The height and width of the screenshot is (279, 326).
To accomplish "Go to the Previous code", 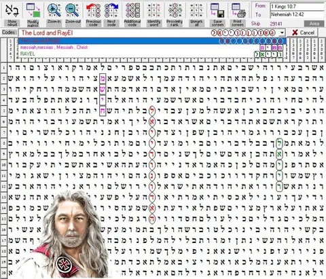I will click(93, 14).
